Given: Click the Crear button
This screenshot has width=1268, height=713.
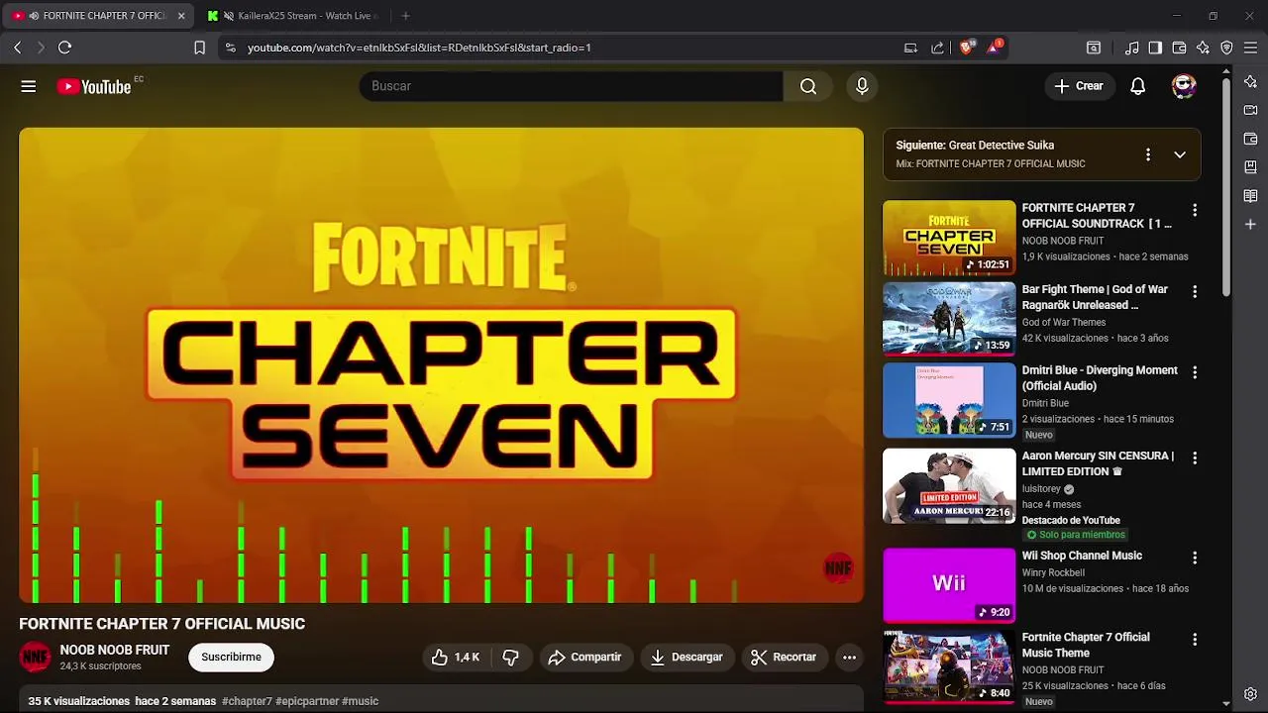Looking at the screenshot, I should pyautogui.click(x=1080, y=86).
